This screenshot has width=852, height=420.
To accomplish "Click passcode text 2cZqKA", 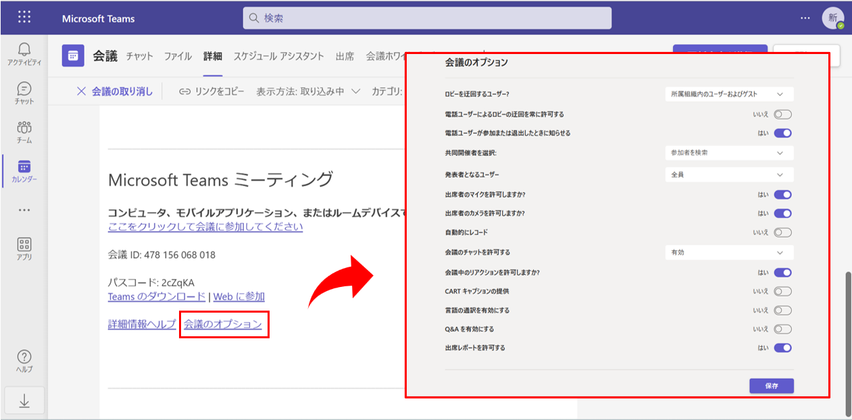I will pyautogui.click(x=178, y=282).
